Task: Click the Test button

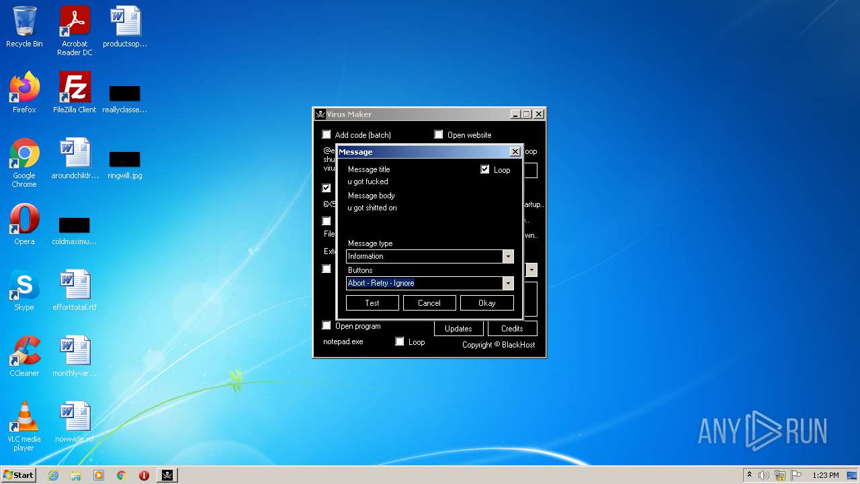Action: pos(372,303)
